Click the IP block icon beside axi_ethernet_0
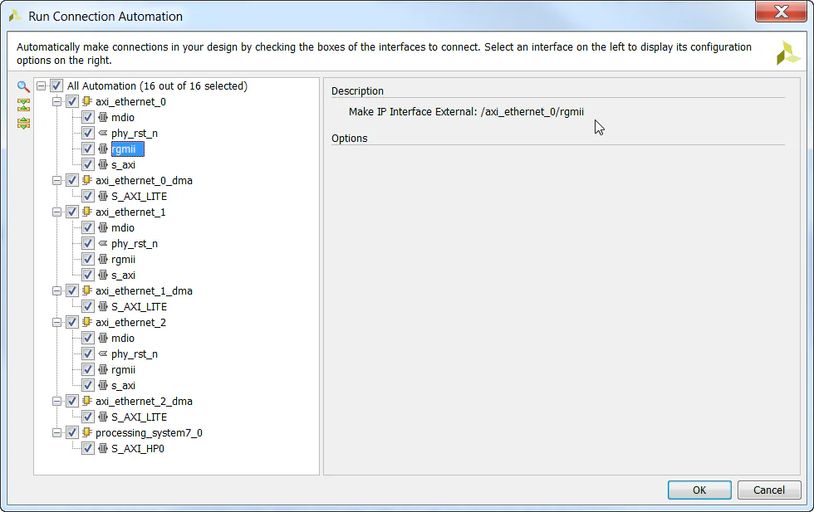The height and width of the screenshot is (512, 814). point(86,101)
